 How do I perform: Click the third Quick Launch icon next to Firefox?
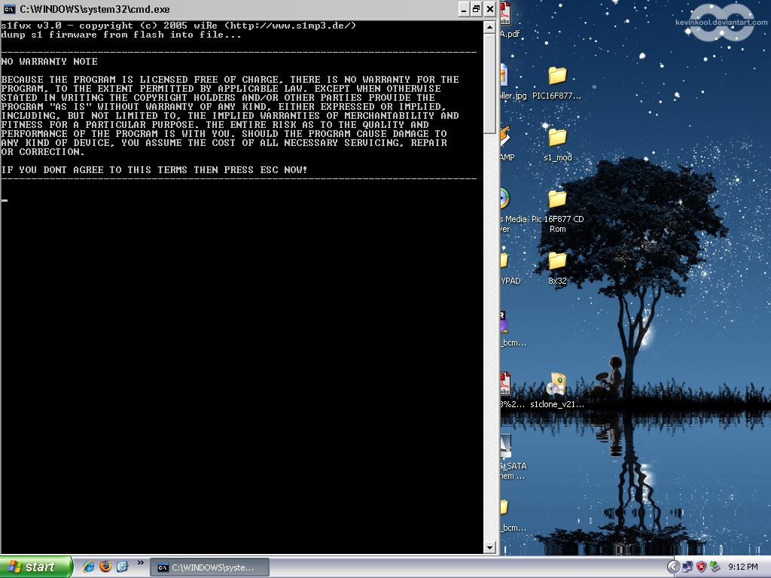(x=122, y=566)
